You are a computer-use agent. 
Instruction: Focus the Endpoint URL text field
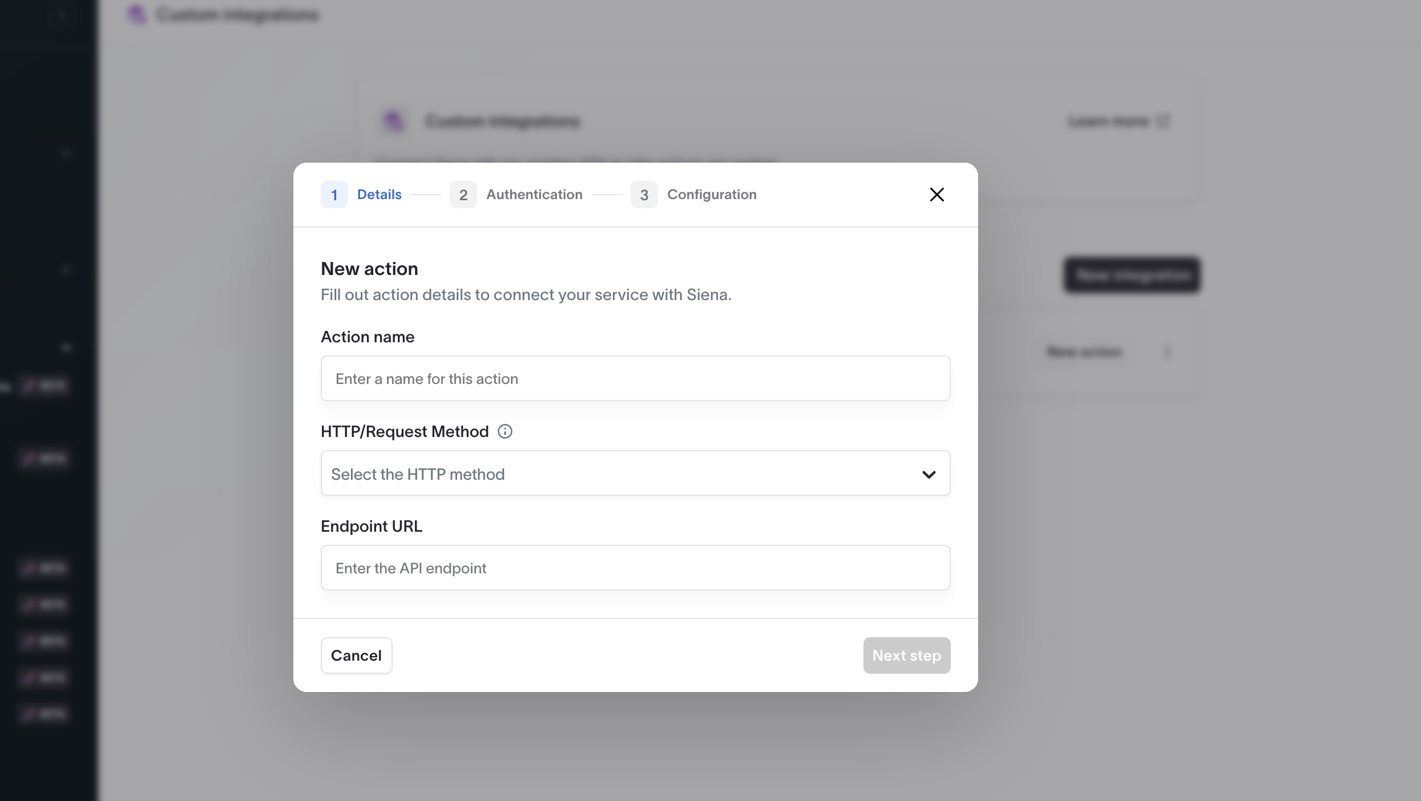(635, 568)
